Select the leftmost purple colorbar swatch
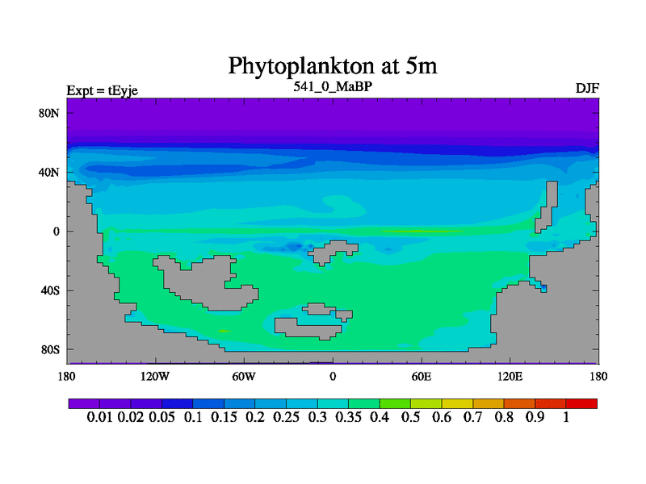Image resolution: width=646 pixels, height=484 pixels. click(x=84, y=403)
